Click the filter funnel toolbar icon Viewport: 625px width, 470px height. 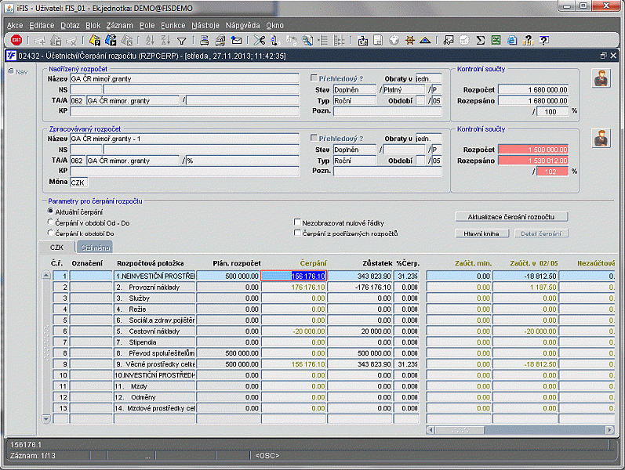coord(181,40)
